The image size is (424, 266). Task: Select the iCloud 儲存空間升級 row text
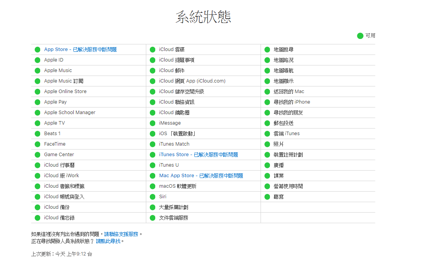(181, 92)
